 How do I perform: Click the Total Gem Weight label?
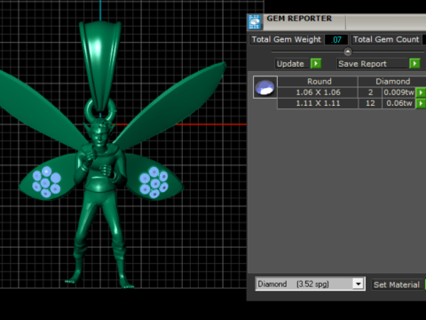(x=287, y=39)
